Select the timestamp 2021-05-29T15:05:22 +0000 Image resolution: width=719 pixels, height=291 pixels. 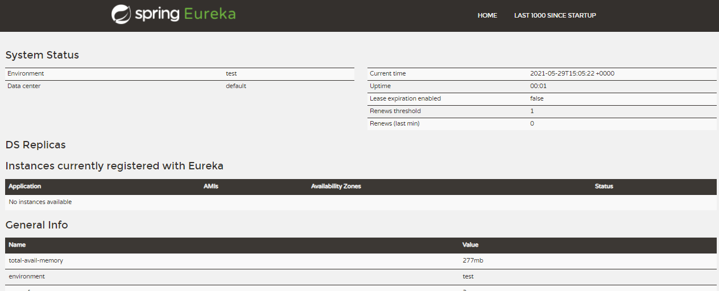[x=572, y=74]
